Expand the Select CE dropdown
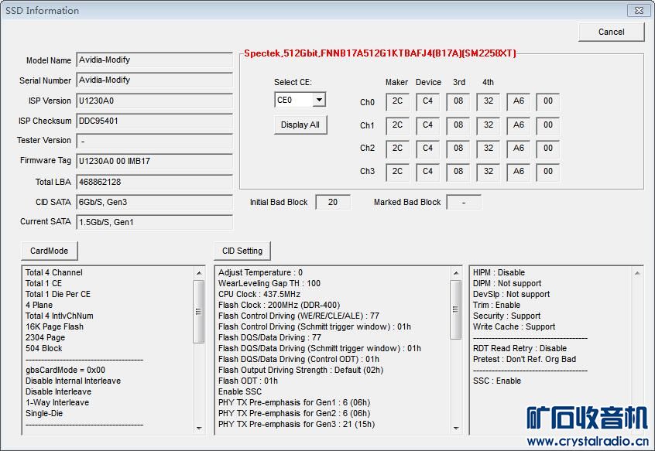The width and height of the screenshot is (655, 451). click(x=319, y=100)
